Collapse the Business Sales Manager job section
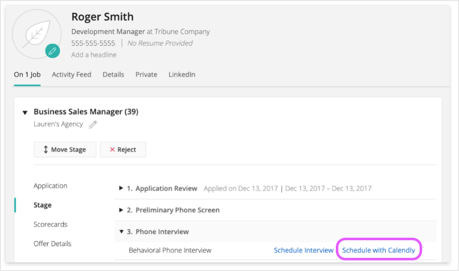This screenshot has width=459, height=271. [25, 113]
